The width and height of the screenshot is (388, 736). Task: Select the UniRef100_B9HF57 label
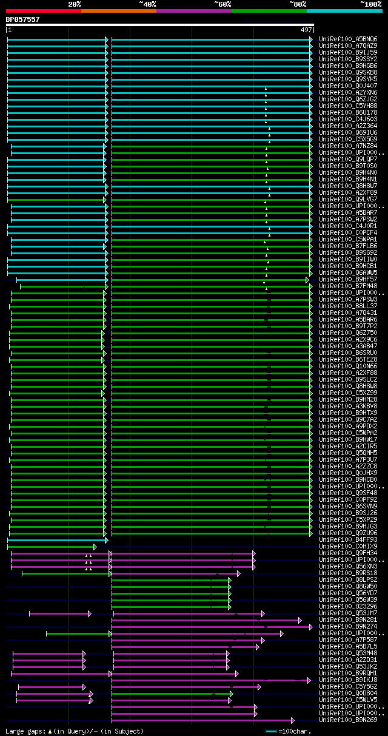(348, 279)
